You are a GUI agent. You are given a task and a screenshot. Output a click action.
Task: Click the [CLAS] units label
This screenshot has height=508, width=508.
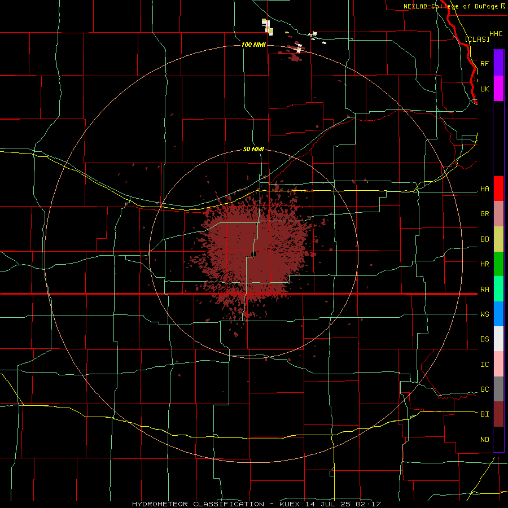(x=477, y=39)
